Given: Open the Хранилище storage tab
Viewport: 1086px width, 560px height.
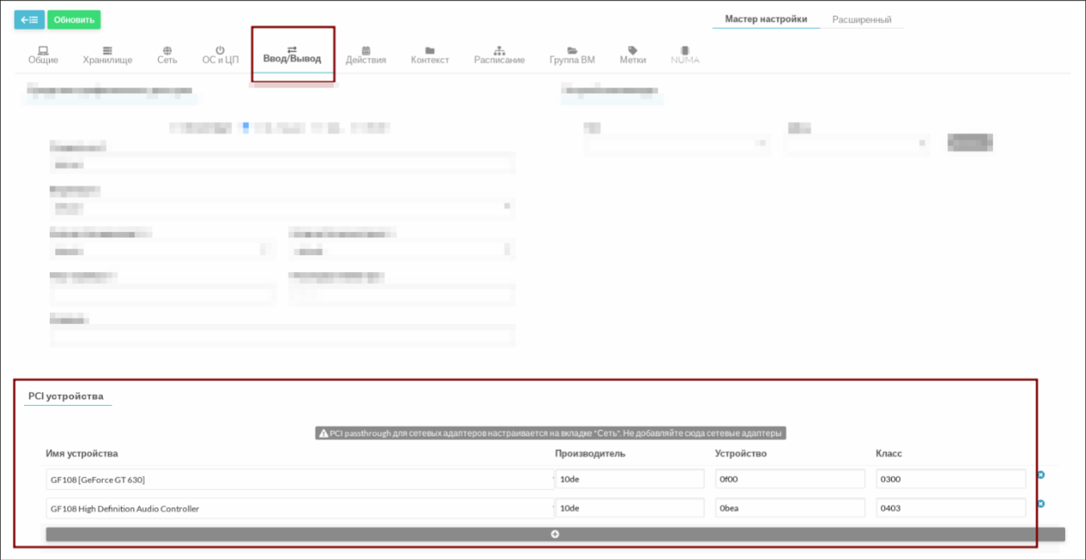Looking at the screenshot, I should tap(107, 55).
